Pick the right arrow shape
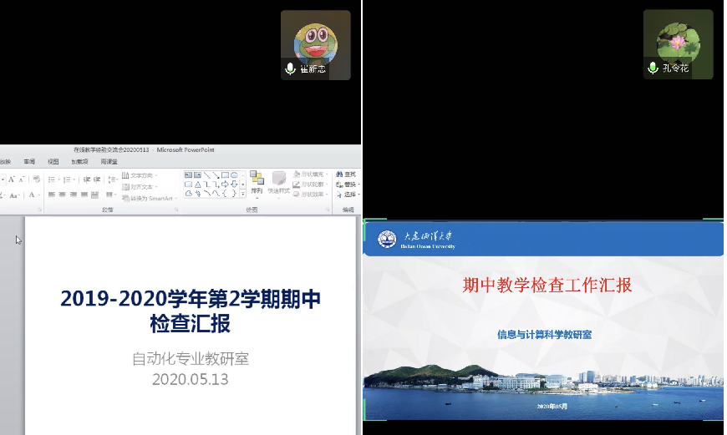727x435 pixels. click(225, 184)
